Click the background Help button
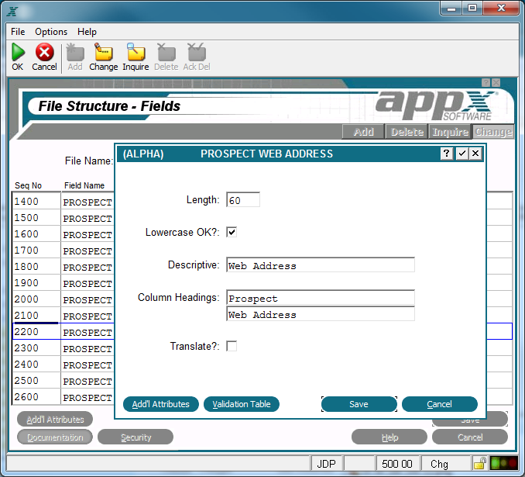525x477 pixels. tap(389, 437)
